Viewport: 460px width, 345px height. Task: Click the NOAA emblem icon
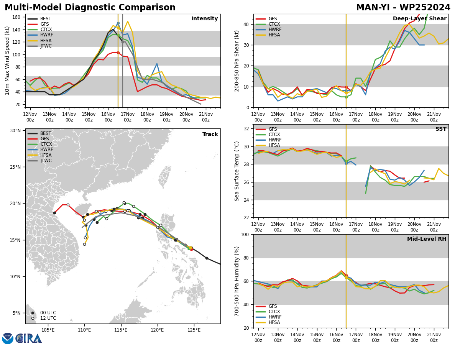tap(8, 338)
